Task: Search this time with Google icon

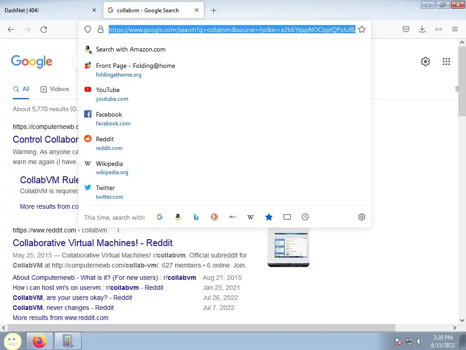Action: [160, 217]
